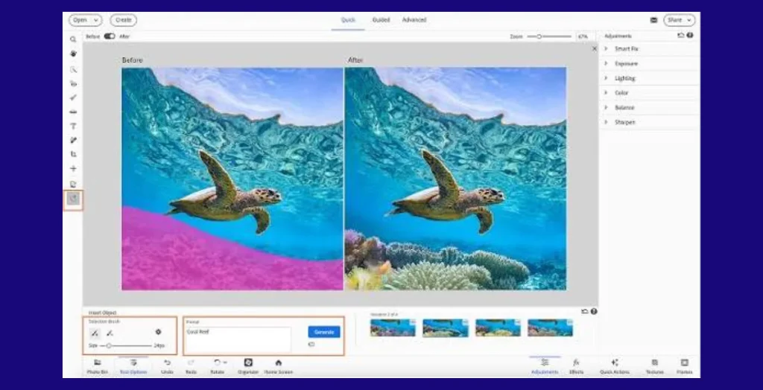
Task: Select the Red Eye Removal tool
Action: [73, 83]
